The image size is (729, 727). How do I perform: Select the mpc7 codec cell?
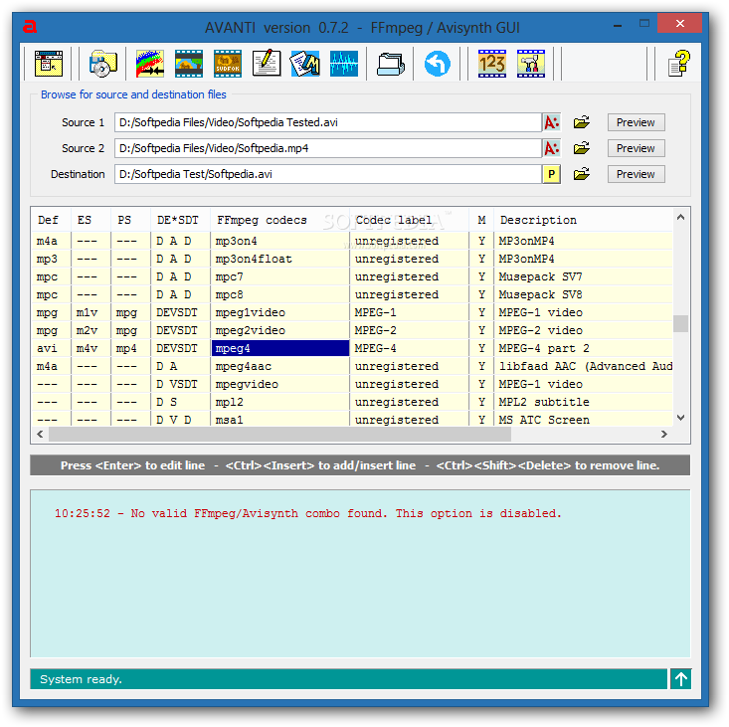(280, 277)
